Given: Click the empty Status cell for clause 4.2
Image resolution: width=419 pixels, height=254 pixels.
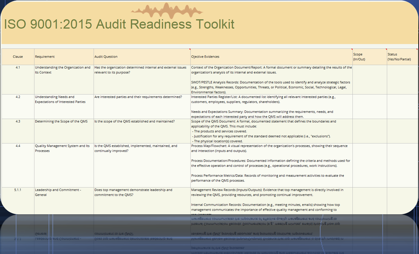Looking at the screenshot, I should (x=402, y=106).
